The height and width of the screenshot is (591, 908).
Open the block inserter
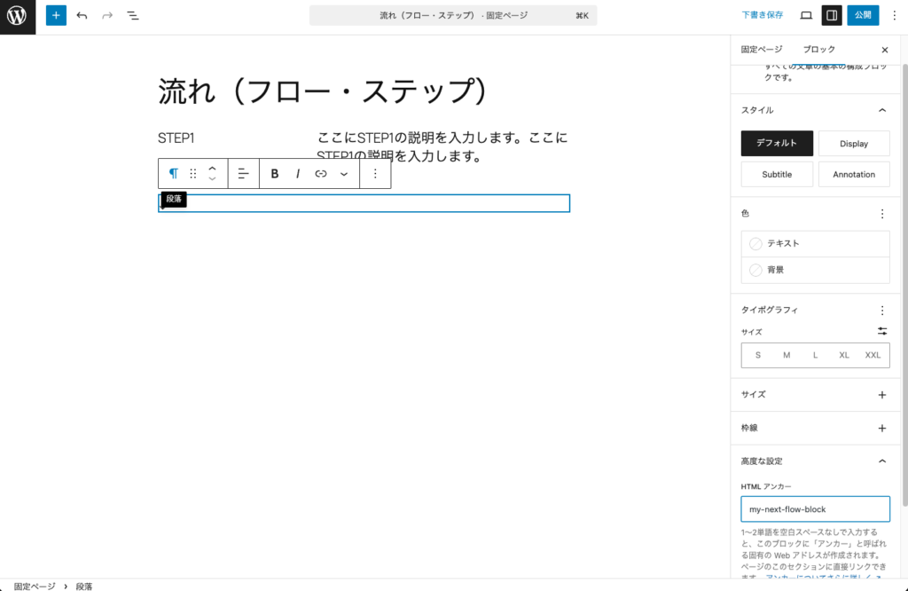point(56,15)
